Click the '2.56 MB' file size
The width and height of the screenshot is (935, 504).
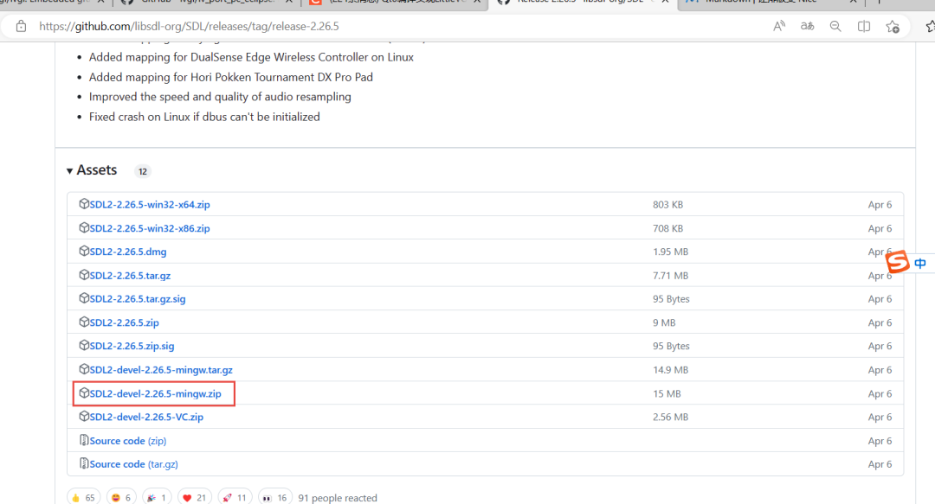(670, 417)
